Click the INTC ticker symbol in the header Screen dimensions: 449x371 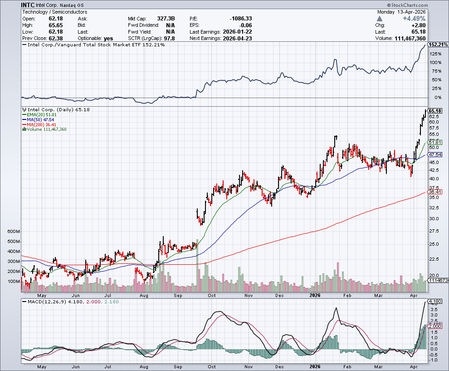click(30, 5)
